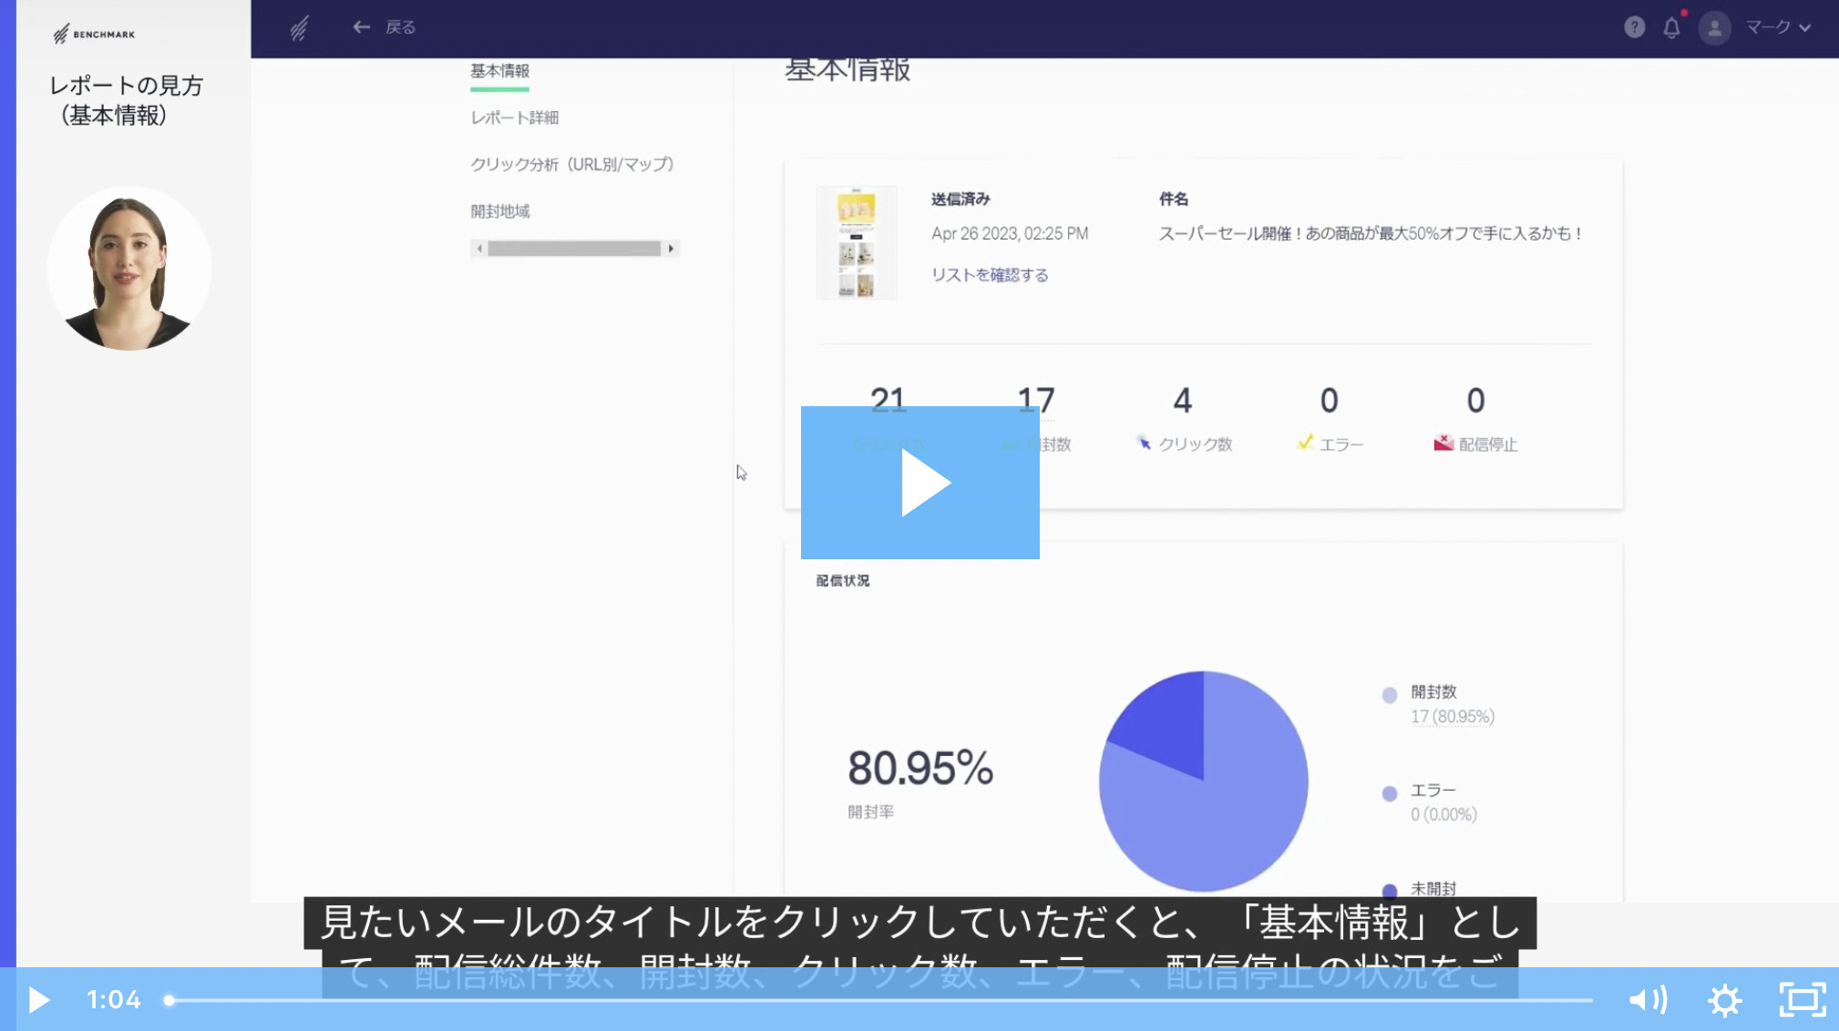
Task: Click the 配信停止 envelope icon
Action: (x=1443, y=444)
